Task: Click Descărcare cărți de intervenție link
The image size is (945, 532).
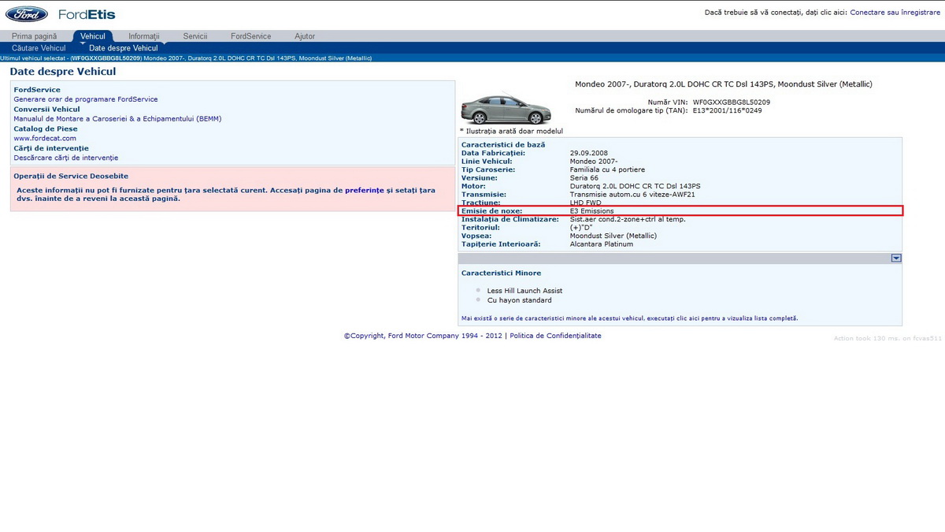Action: pos(65,158)
